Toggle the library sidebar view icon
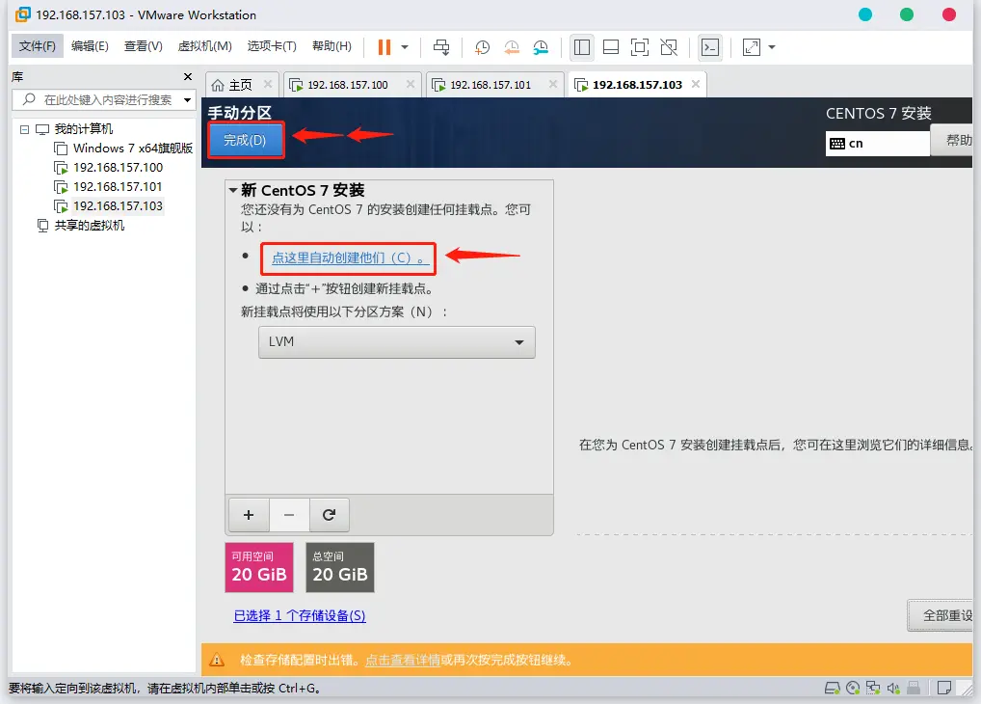Screen dimensions: 981x704 point(582,47)
